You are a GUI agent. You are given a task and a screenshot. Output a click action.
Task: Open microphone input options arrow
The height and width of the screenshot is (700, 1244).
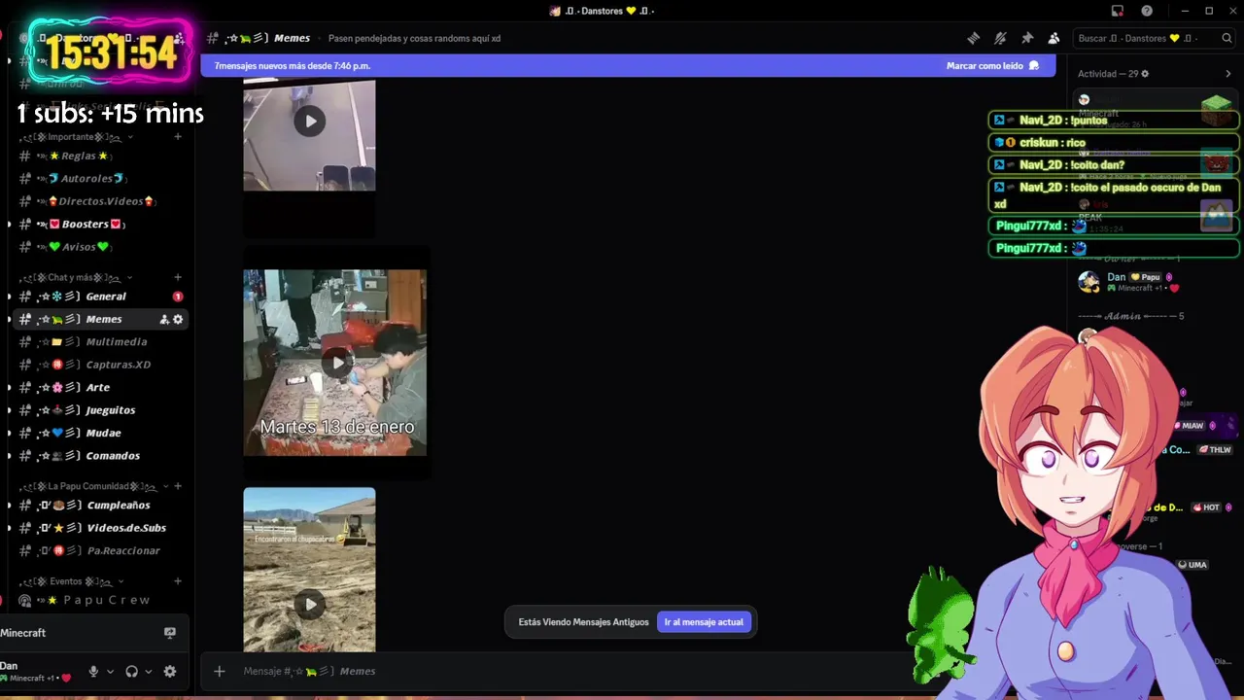110,671
